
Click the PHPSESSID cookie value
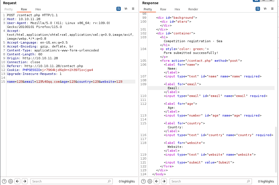tap(68, 70)
